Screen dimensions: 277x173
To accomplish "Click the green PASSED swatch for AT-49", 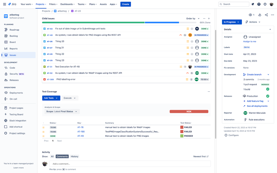I will (182, 136).
